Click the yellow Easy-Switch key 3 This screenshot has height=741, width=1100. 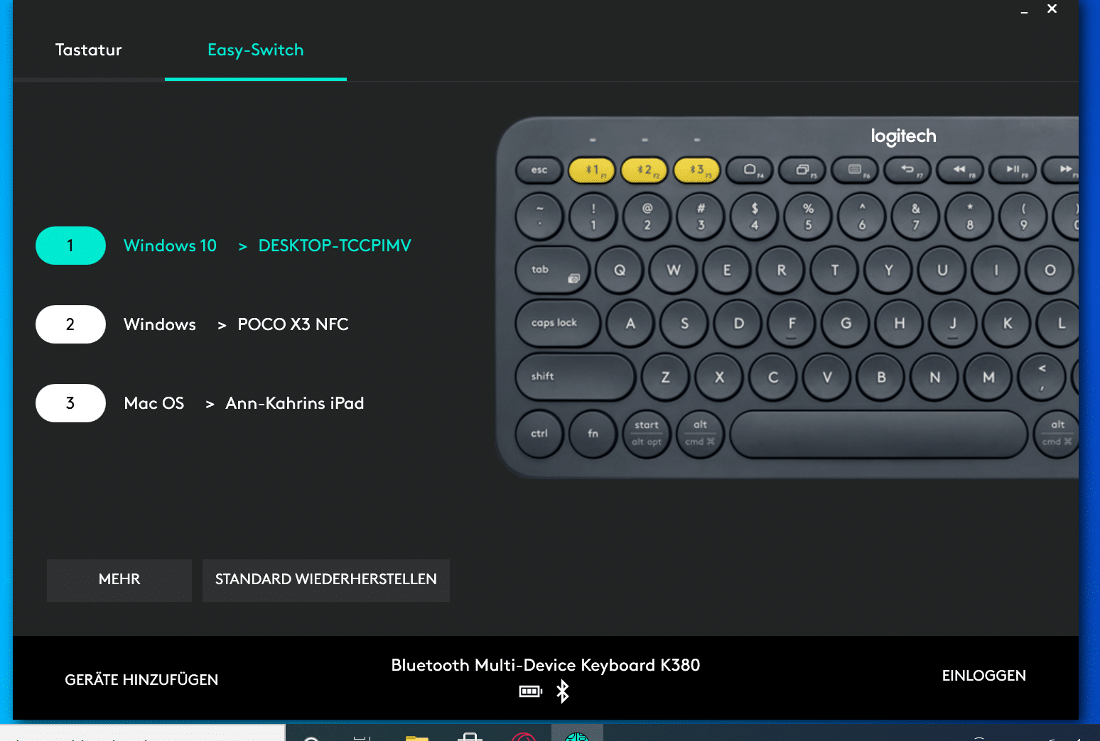click(697, 170)
